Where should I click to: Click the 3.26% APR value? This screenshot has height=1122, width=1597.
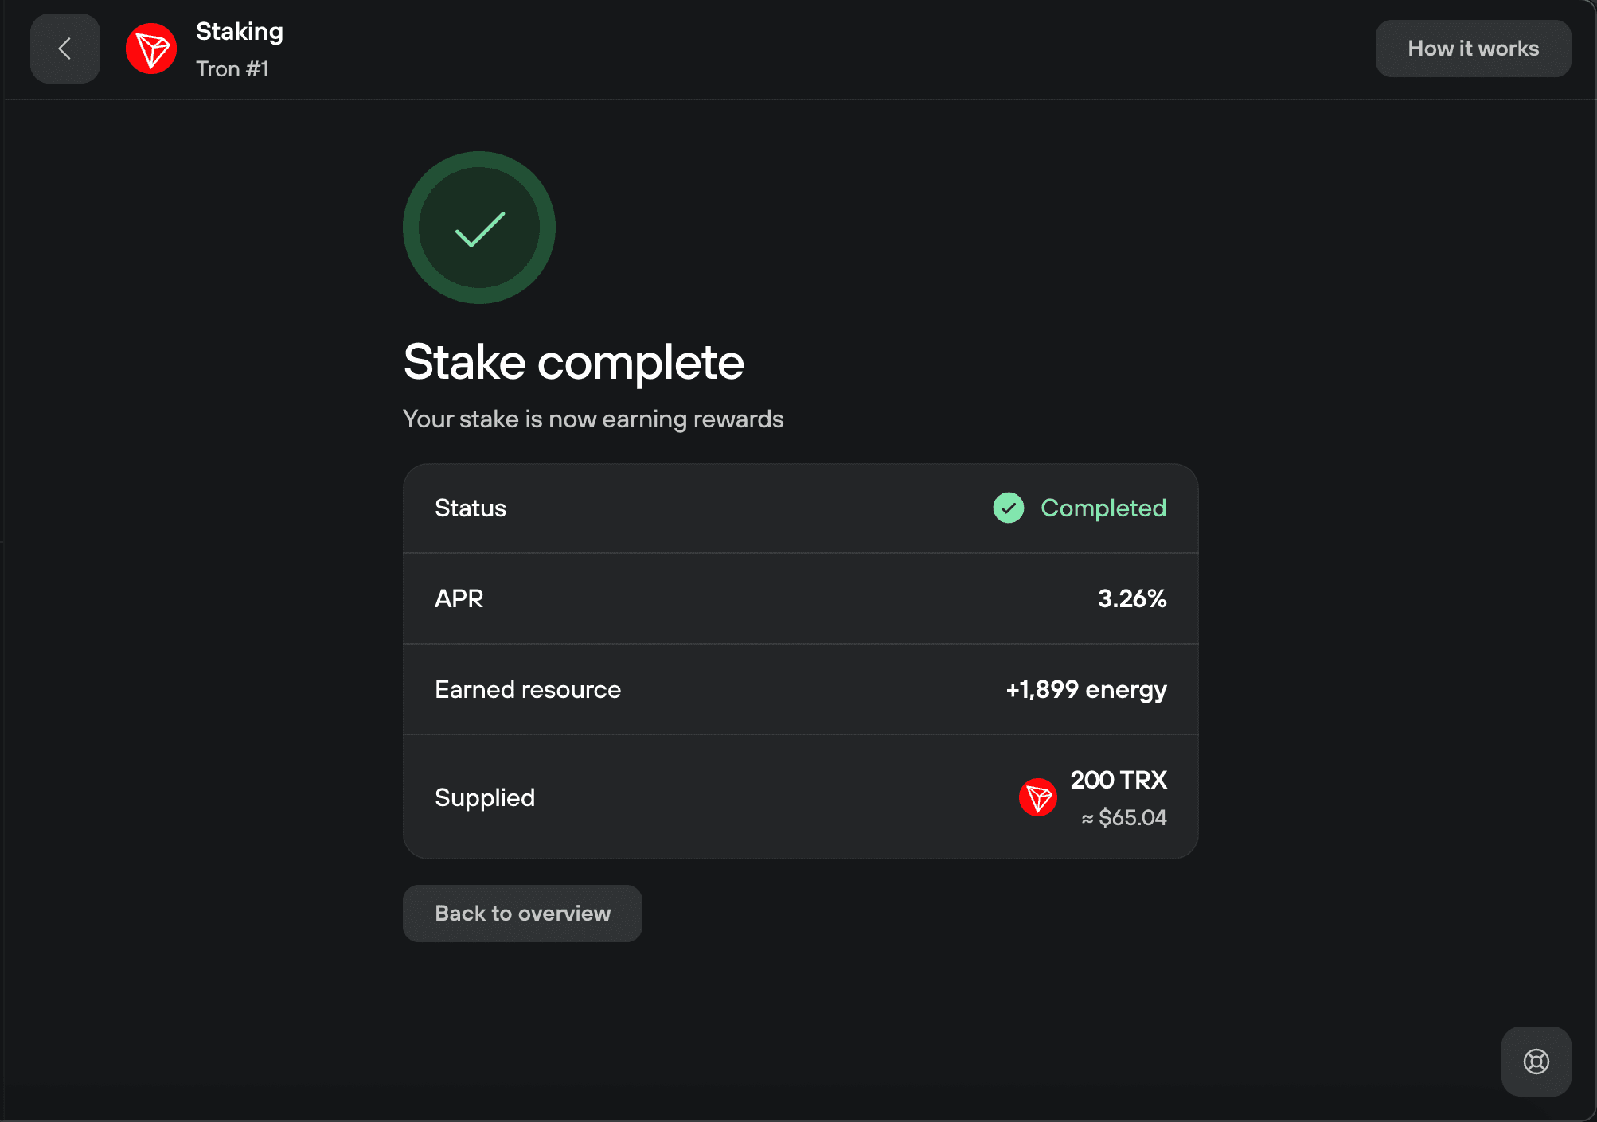coord(1132,598)
